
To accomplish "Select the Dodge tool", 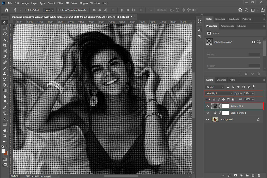I will 5,102.
